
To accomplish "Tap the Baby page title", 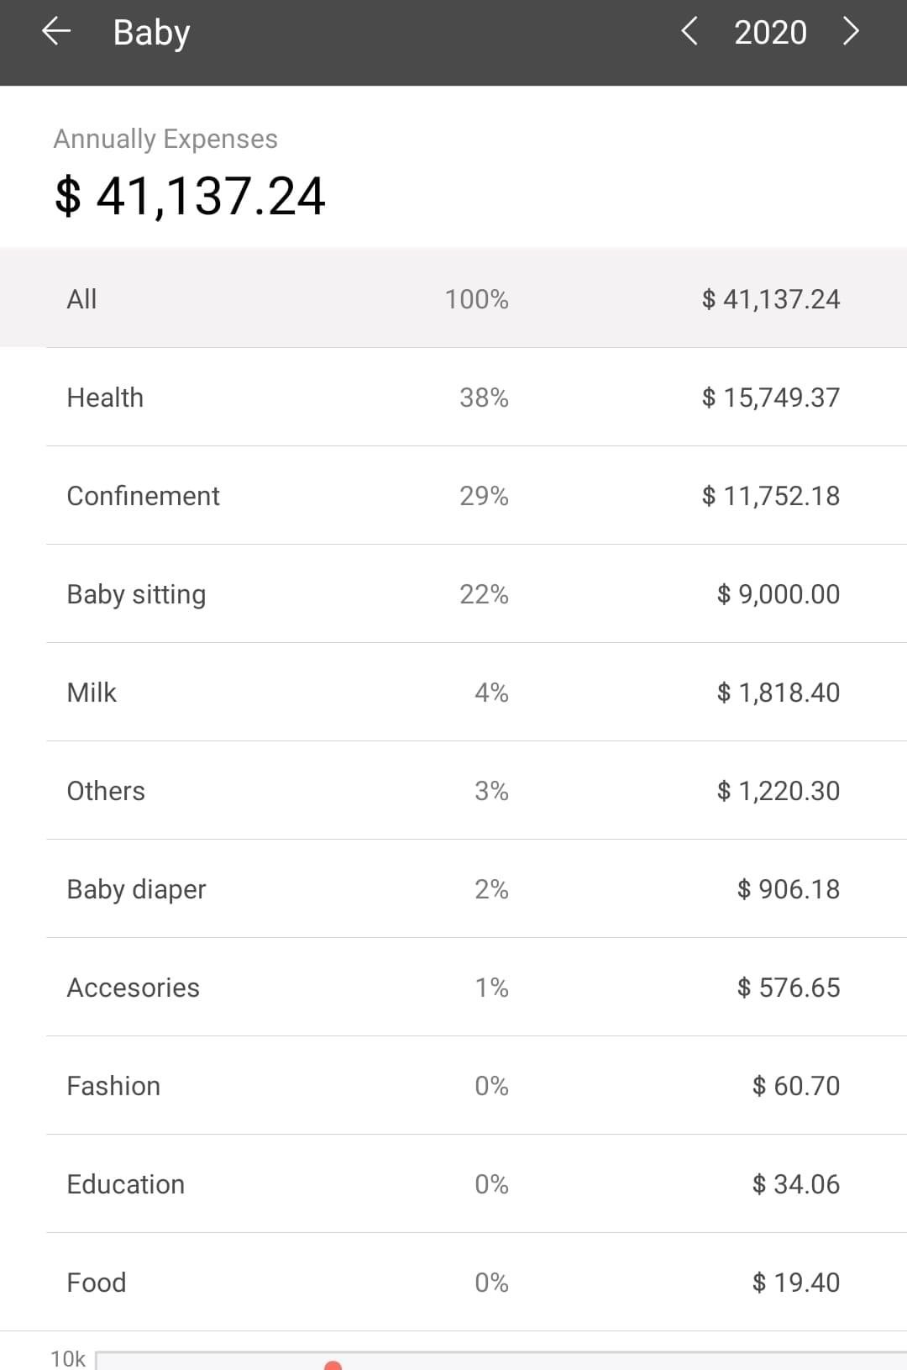I will pyautogui.click(x=151, y=33).
